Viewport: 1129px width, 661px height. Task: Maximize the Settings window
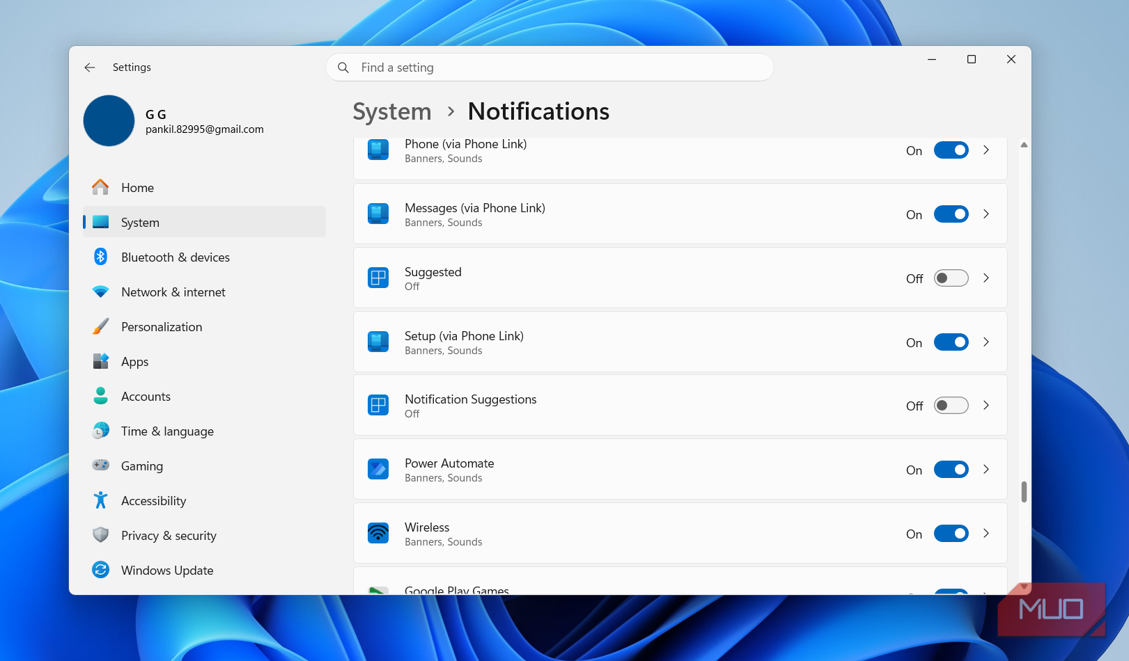tap(972, 60)
